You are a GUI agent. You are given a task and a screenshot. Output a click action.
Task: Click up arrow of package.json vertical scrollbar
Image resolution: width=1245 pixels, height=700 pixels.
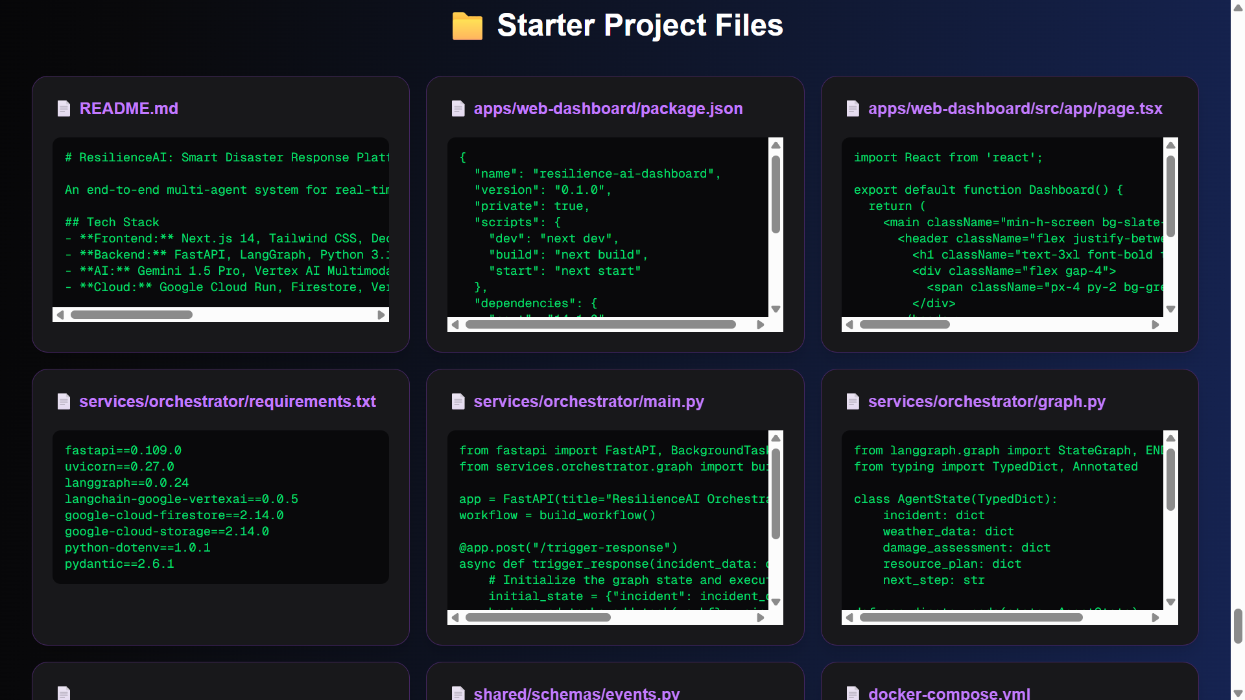(776, 145)
